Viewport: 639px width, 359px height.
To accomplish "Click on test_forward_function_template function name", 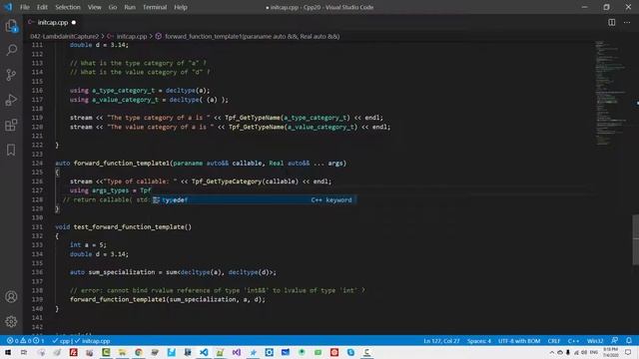I will [x=129, y=226].
